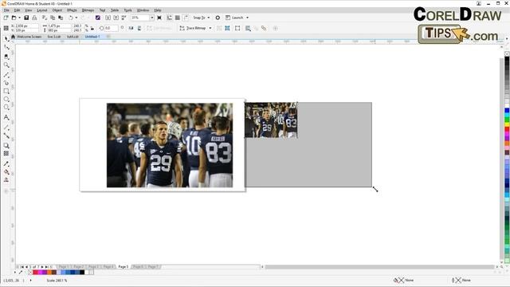
Task: Switch to the Untitled-1 document tab
Action: tap(92, 37)
